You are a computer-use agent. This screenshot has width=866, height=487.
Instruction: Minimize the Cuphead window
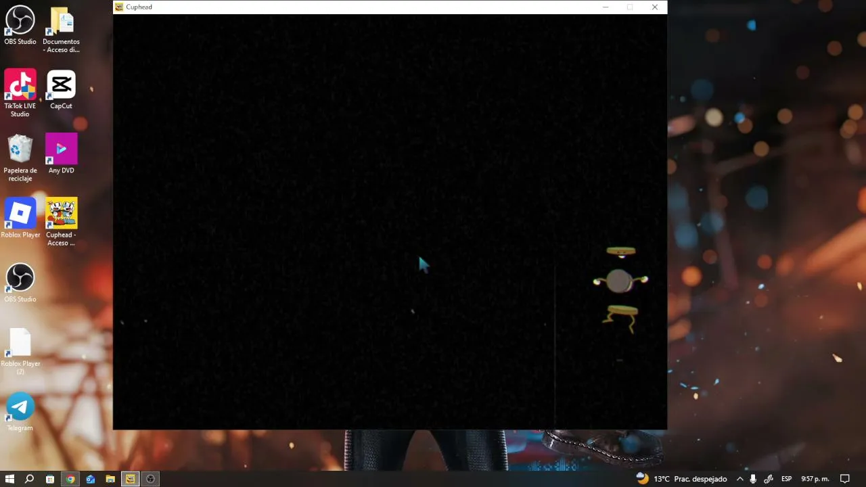pyautogui.click(x=606, y=7)
